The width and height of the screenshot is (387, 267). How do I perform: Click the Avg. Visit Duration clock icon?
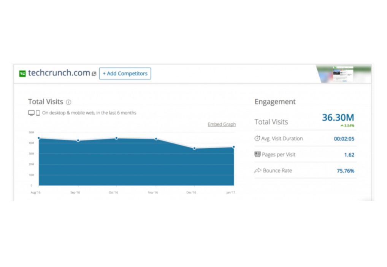(x=257, y=138)
